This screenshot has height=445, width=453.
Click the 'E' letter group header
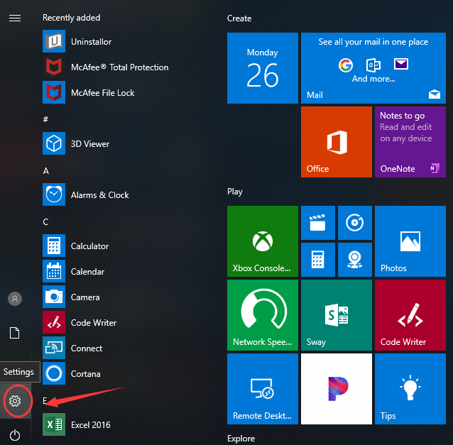click(x=45, y=400)
